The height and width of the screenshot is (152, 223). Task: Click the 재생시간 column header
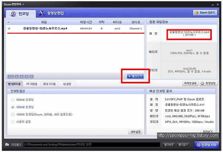click(x=86, y=22)
